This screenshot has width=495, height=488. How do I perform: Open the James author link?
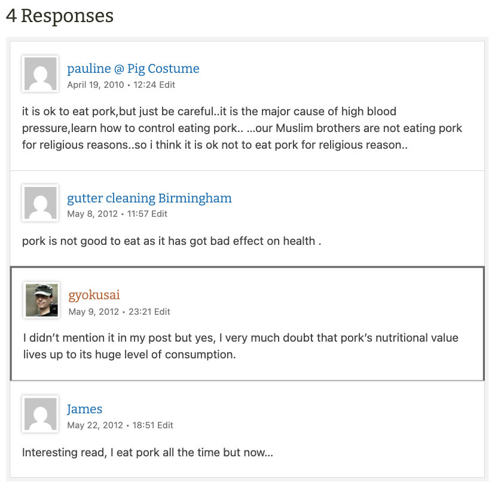click(x=84, y=409)
